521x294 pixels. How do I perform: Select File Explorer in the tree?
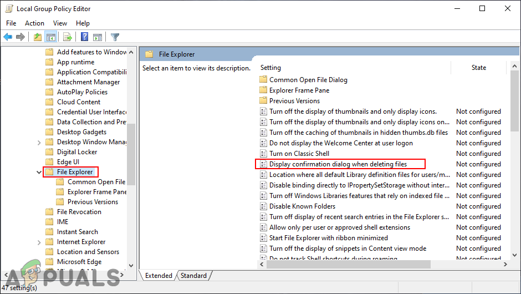coord(75,172)
